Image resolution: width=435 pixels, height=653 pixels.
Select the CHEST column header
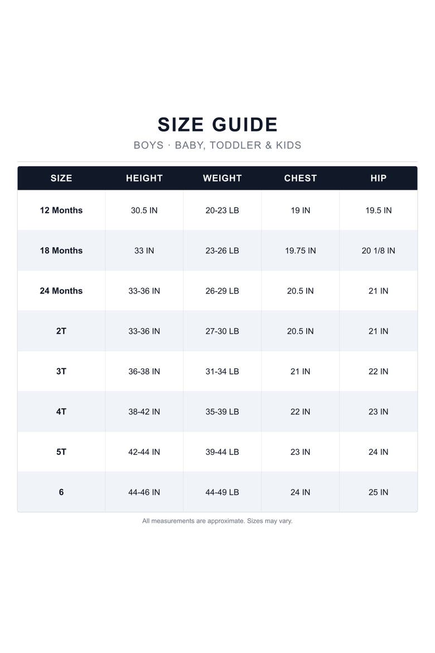point(300,178)
